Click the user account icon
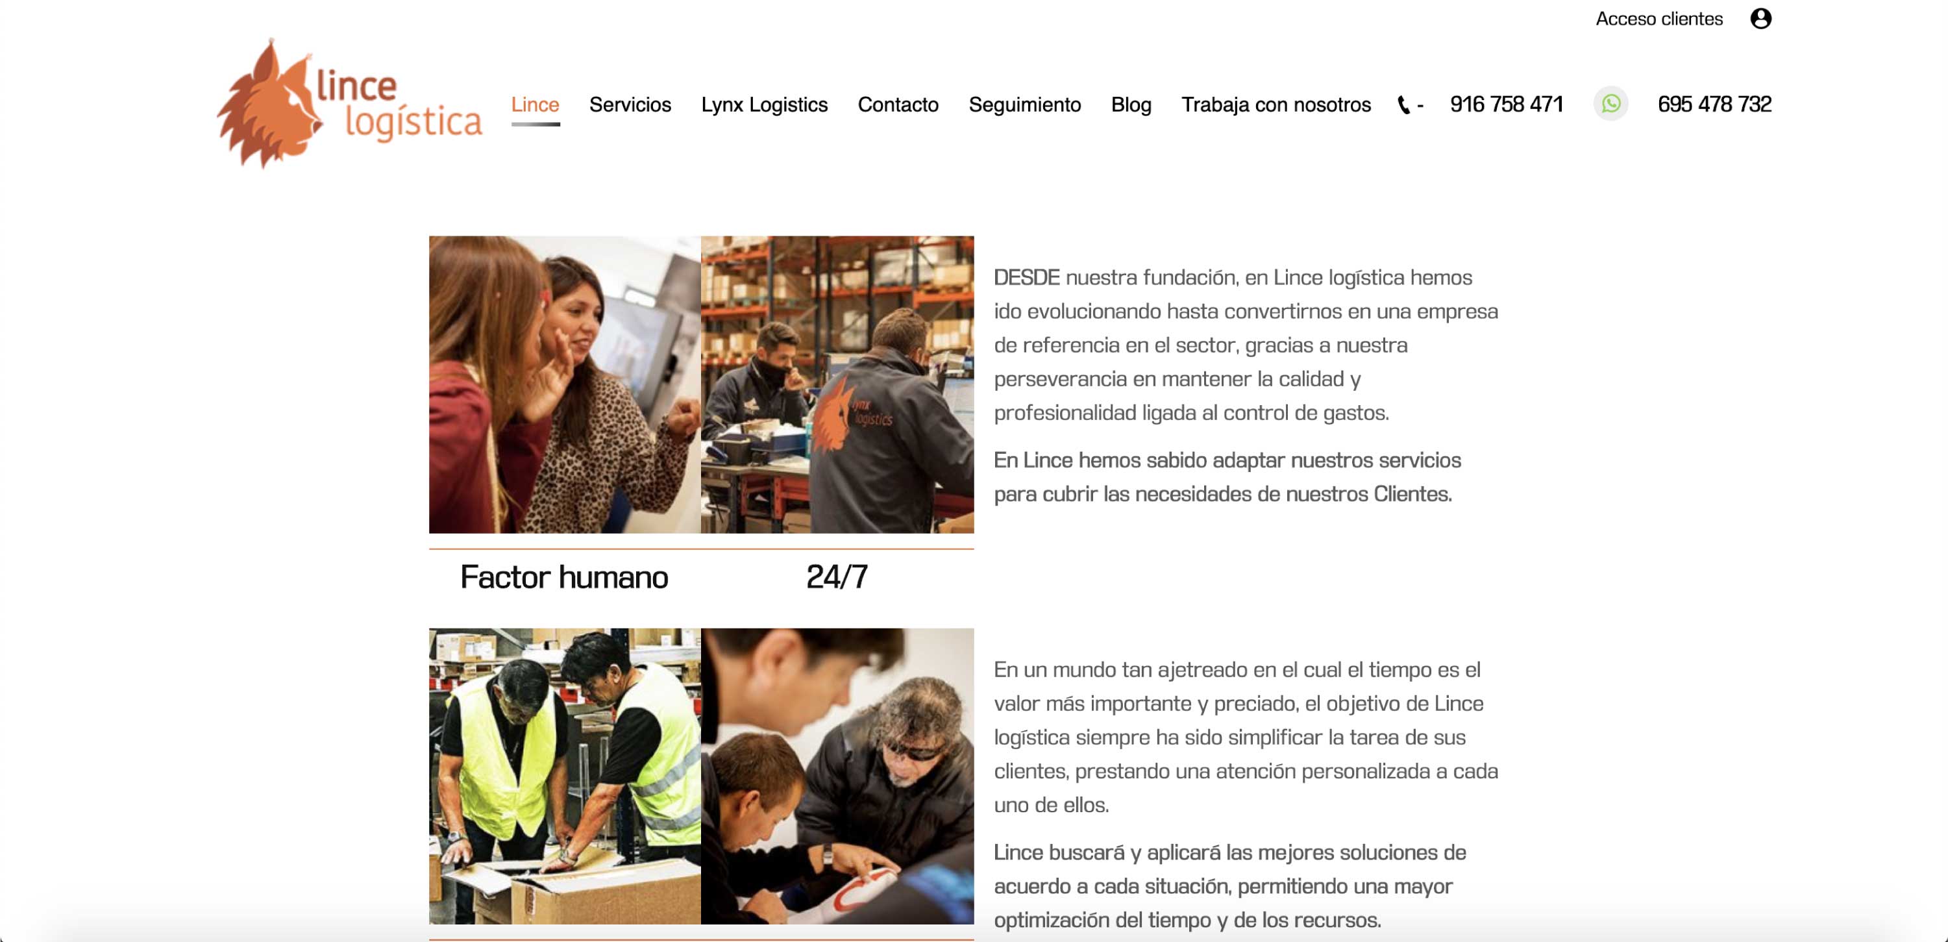 point(1760,19)
